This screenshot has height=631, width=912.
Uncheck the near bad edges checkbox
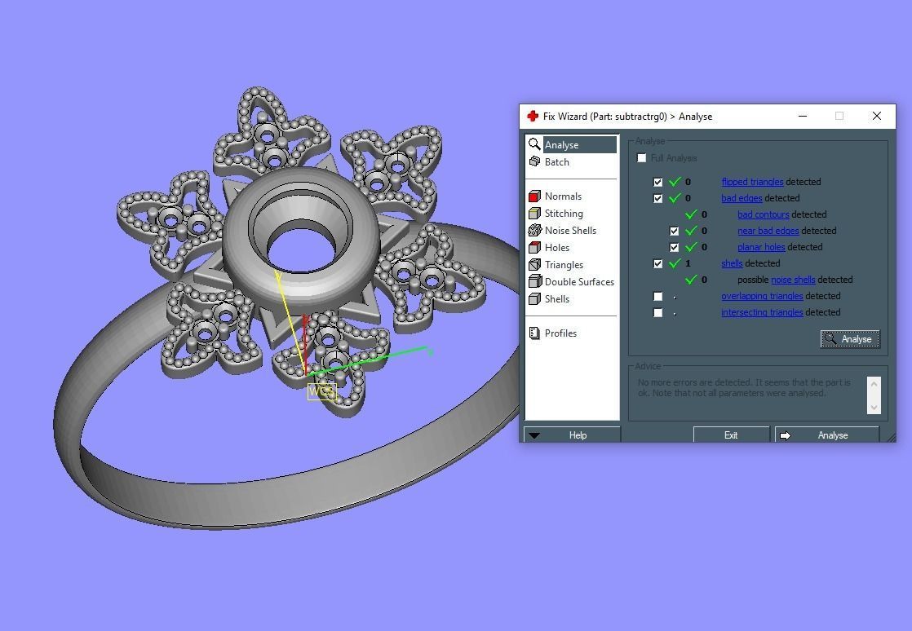[x=674, y=231]
